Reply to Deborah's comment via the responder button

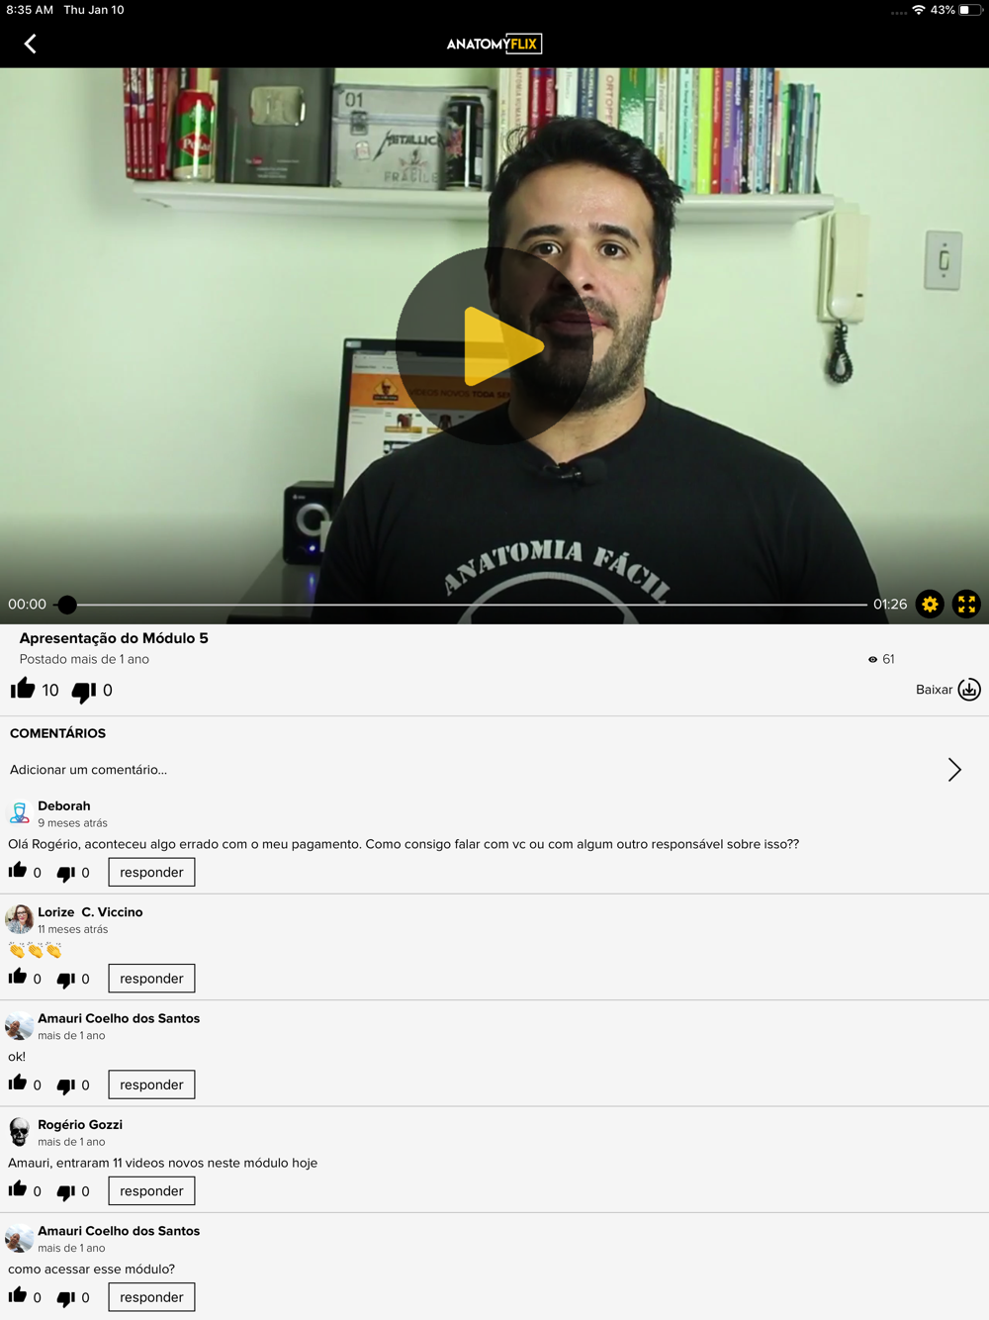pos(151,872)
